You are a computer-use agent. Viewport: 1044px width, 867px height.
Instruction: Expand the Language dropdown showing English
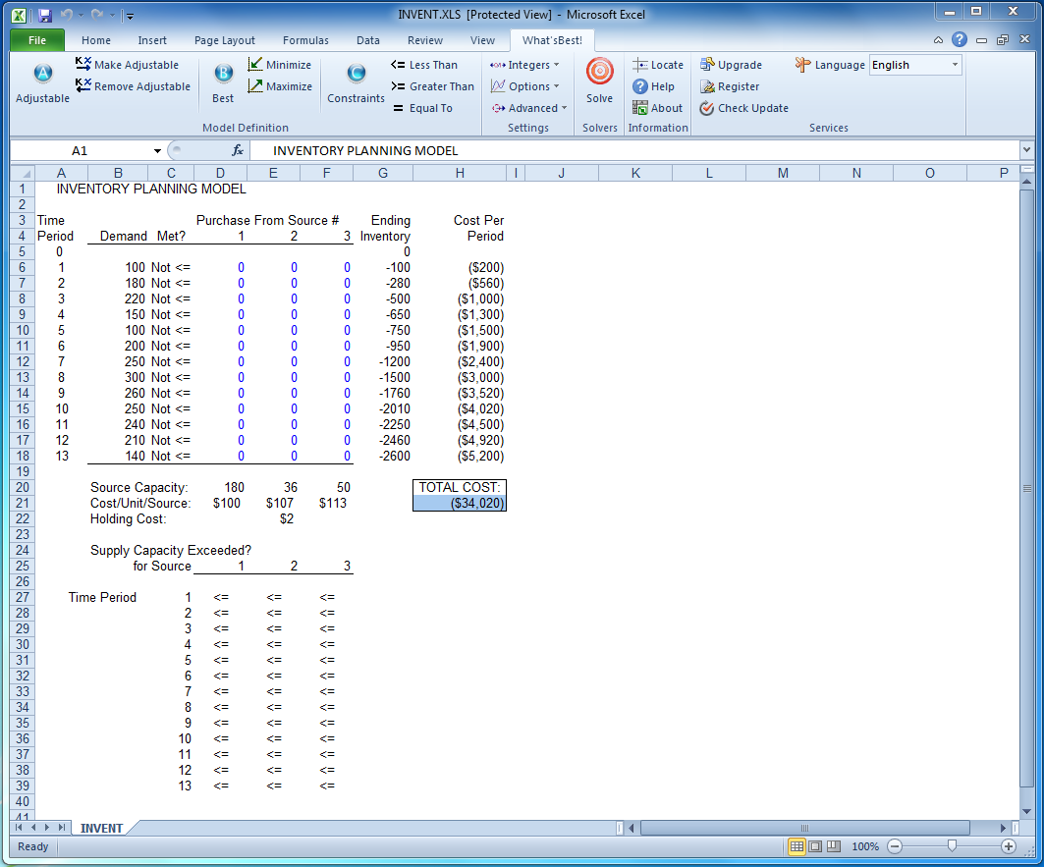[954, 65]
